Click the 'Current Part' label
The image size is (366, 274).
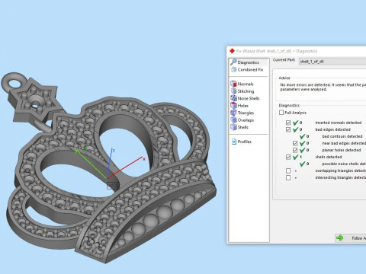[284, 60]
